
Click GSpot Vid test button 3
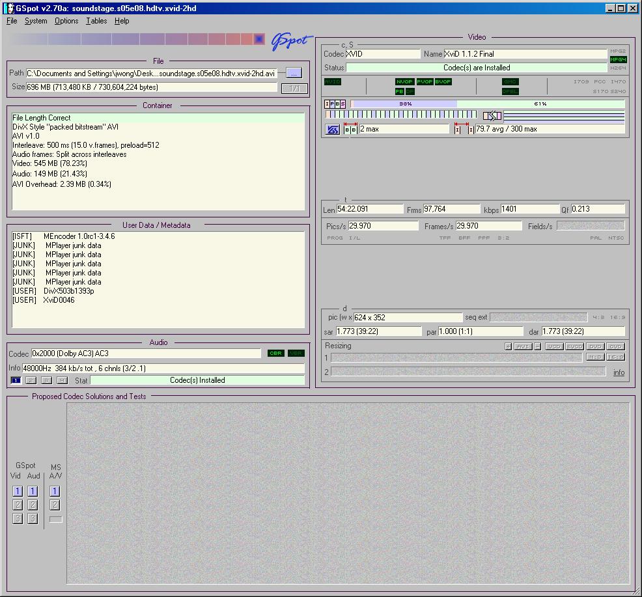(x=18, y=519)
